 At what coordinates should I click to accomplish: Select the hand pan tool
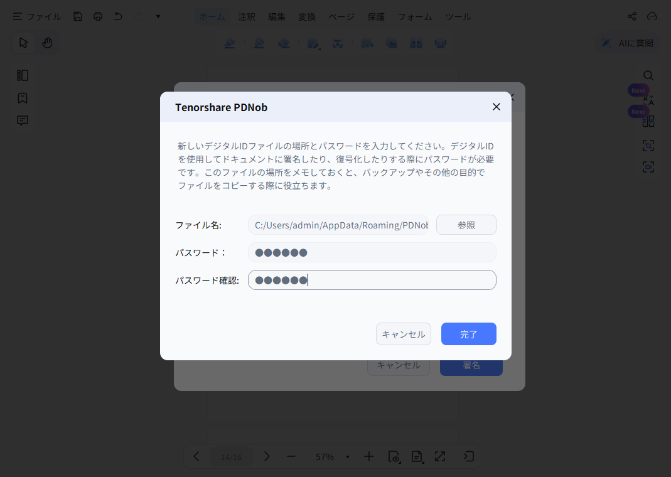(x=47, y=43)
